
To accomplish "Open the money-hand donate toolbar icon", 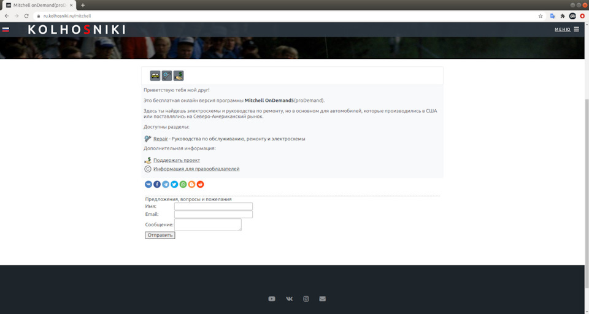I will click(x=179, y=75).
